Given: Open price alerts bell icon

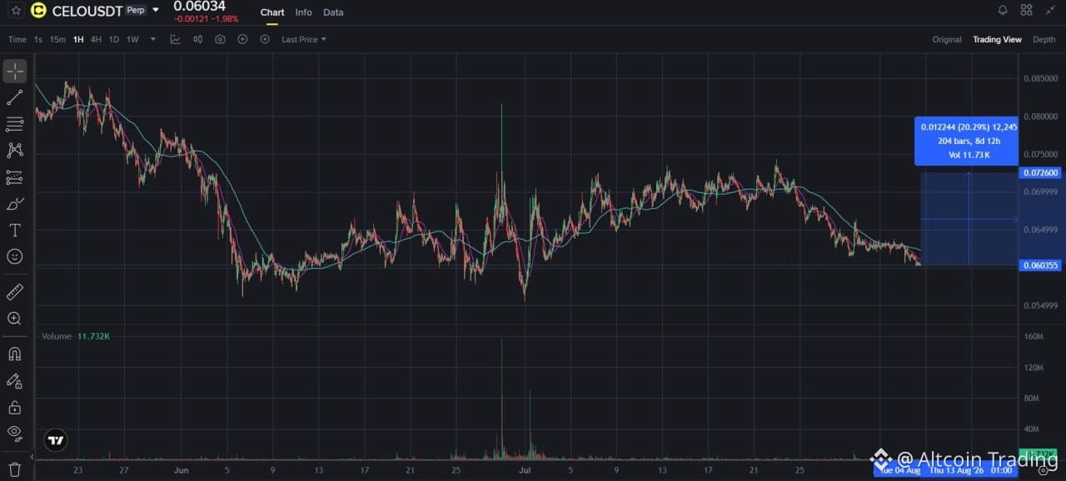Looking at the screenshot, I should 1003,10.
